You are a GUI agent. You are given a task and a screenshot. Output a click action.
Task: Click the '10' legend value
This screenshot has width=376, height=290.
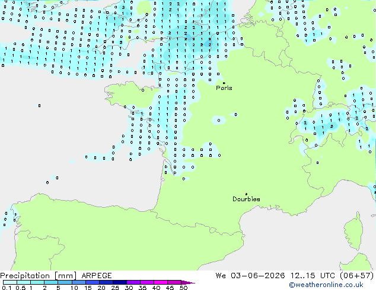point(74,288)
